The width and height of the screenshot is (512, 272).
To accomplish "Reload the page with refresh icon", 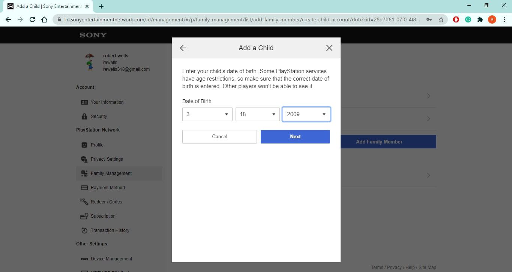I will pos(32,19).
